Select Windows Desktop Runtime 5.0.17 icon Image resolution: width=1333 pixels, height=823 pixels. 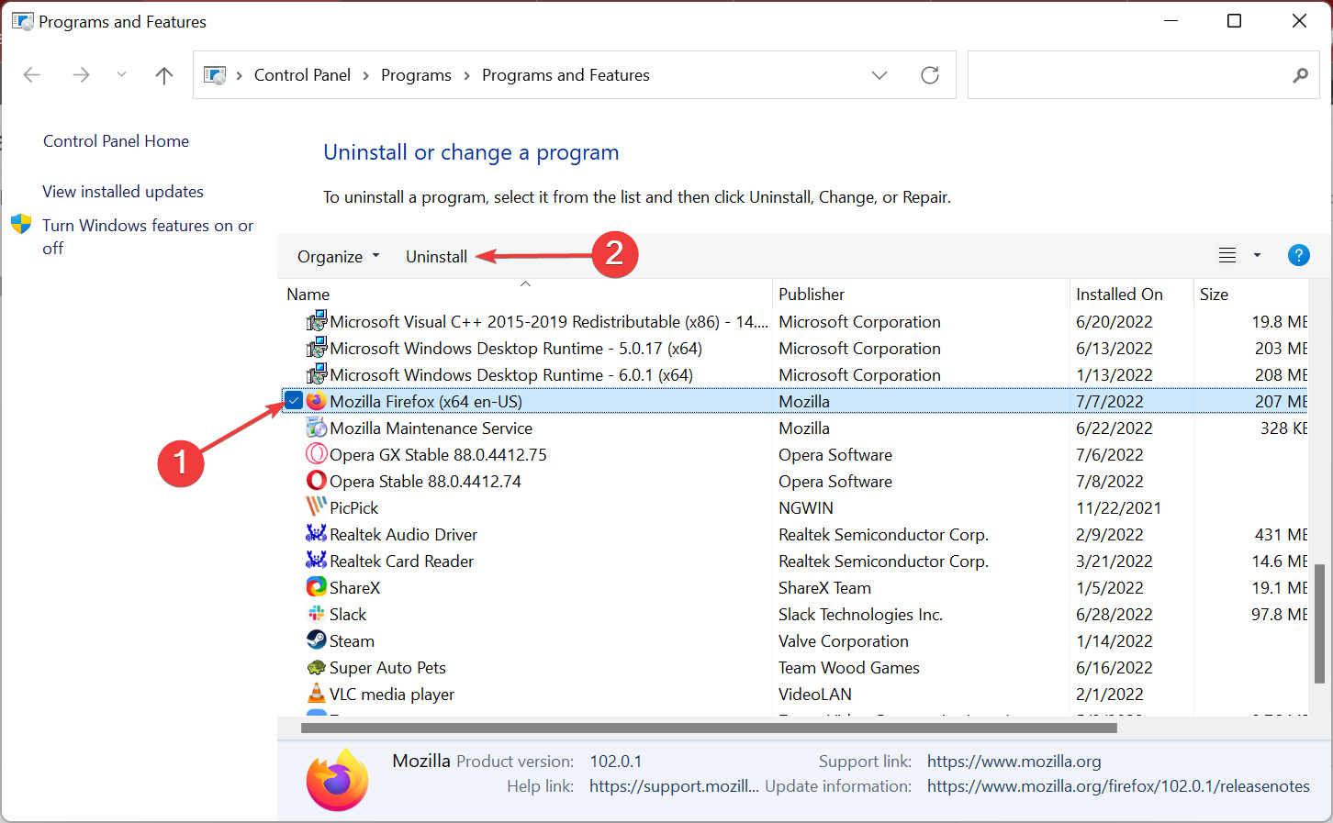[317, 348]
